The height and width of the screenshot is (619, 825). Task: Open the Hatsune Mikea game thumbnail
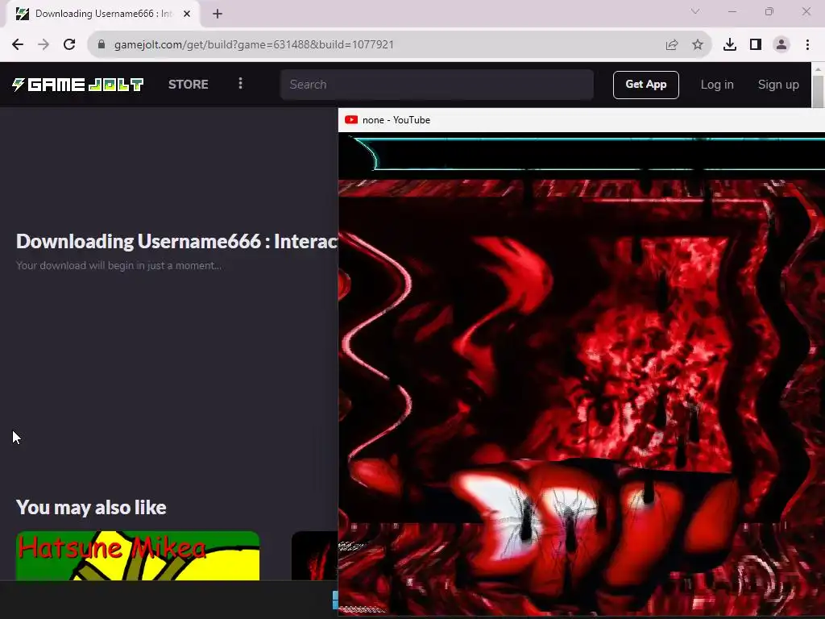(137, 556)
